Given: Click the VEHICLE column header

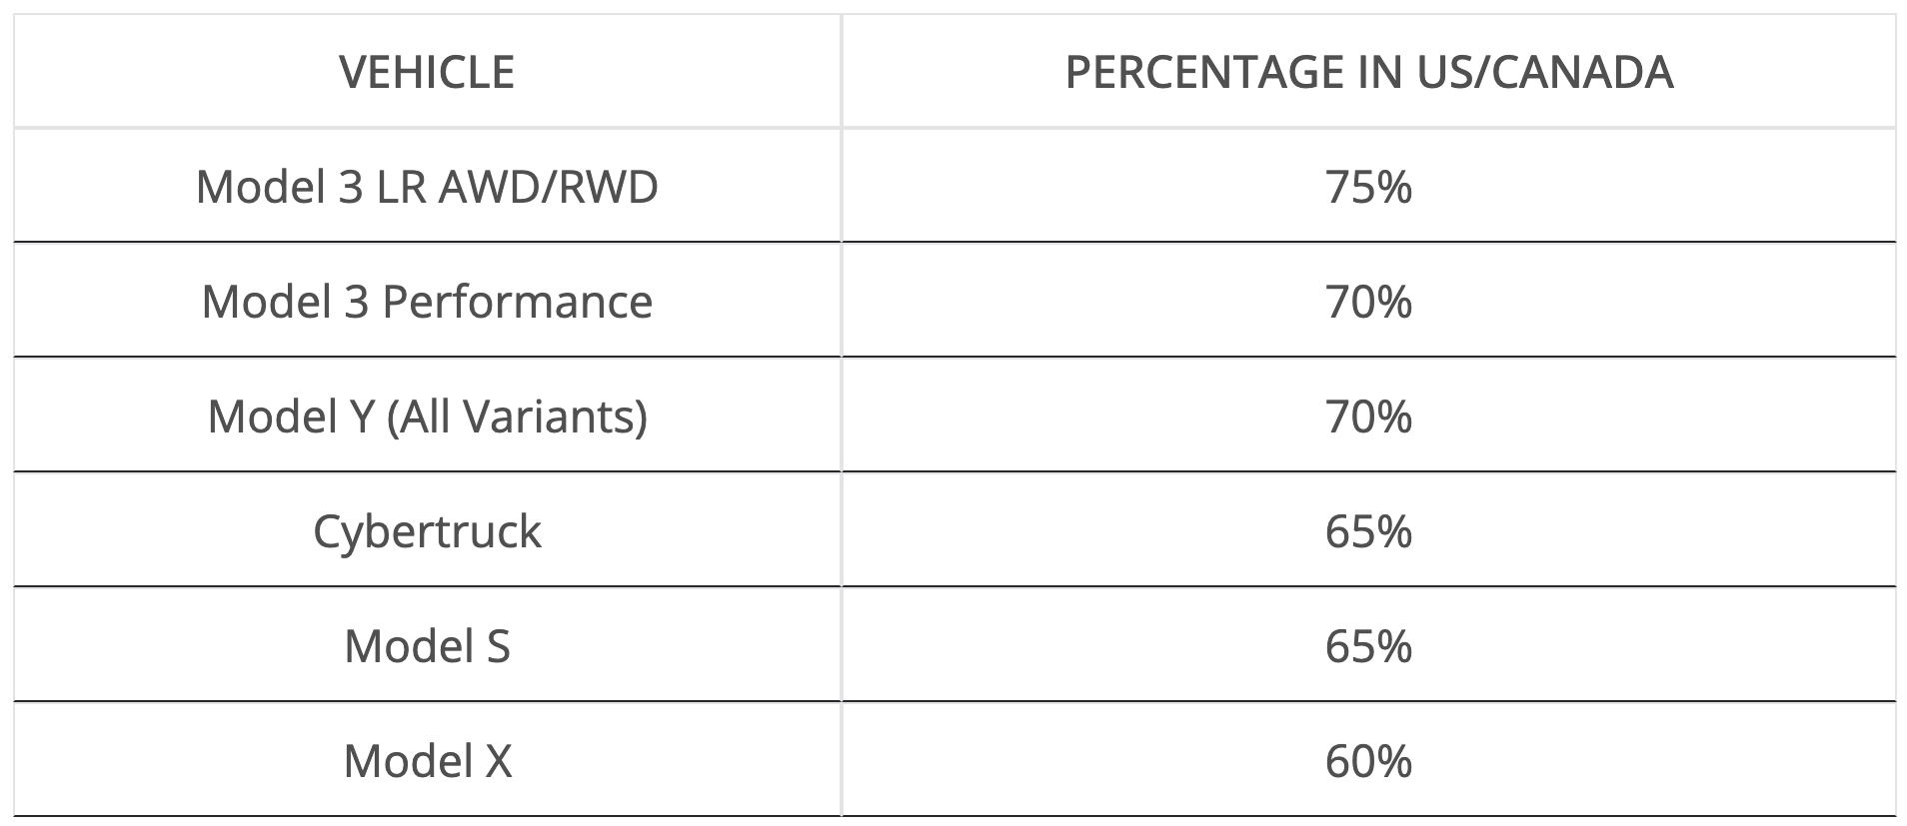Looking at the screenshot, I should (427, 72).
